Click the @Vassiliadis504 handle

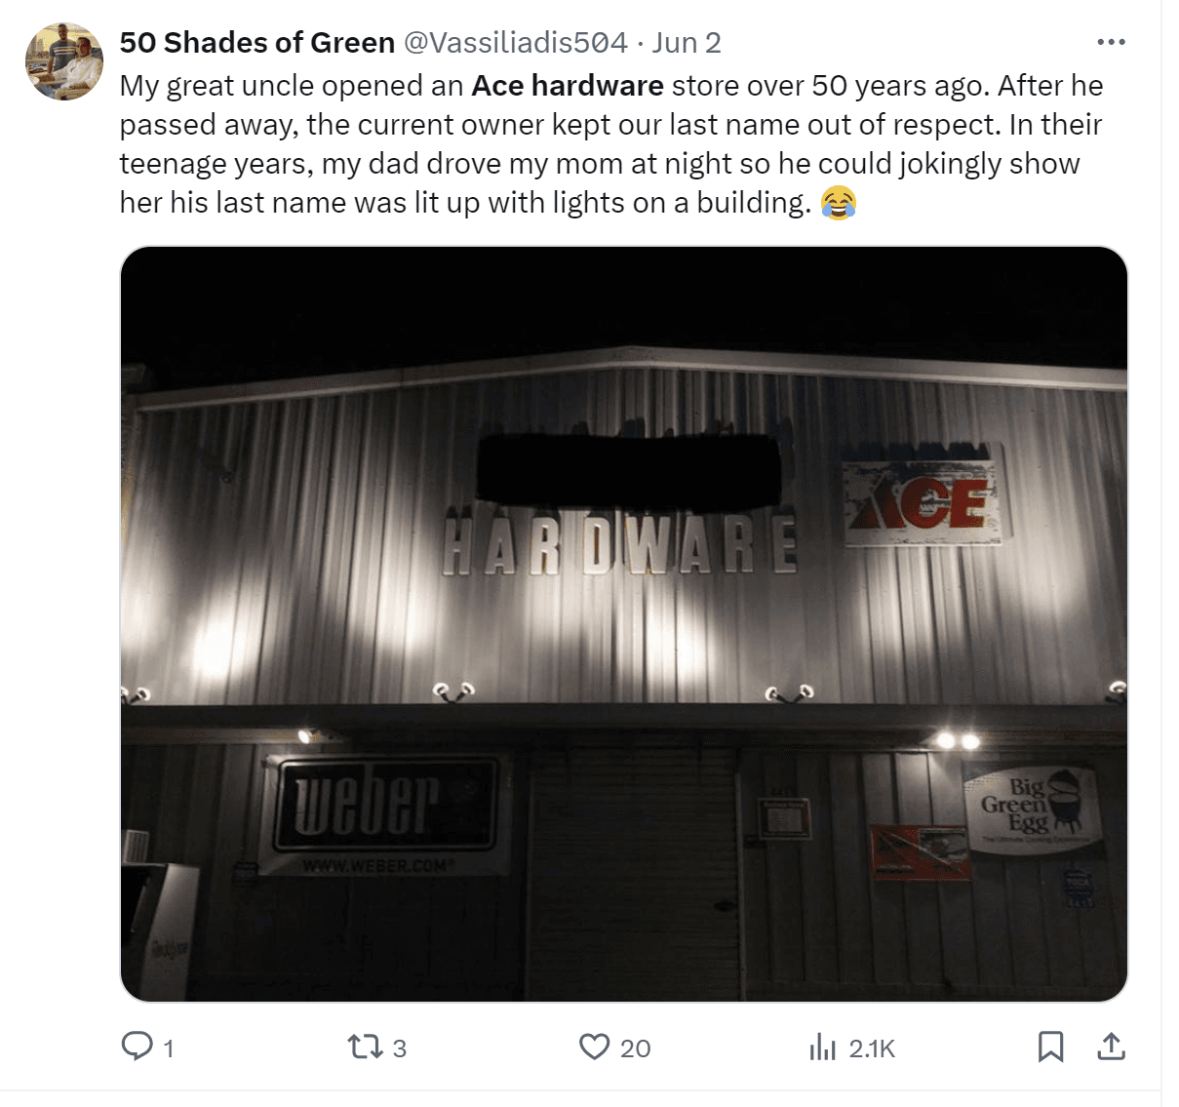click(515, 43)
